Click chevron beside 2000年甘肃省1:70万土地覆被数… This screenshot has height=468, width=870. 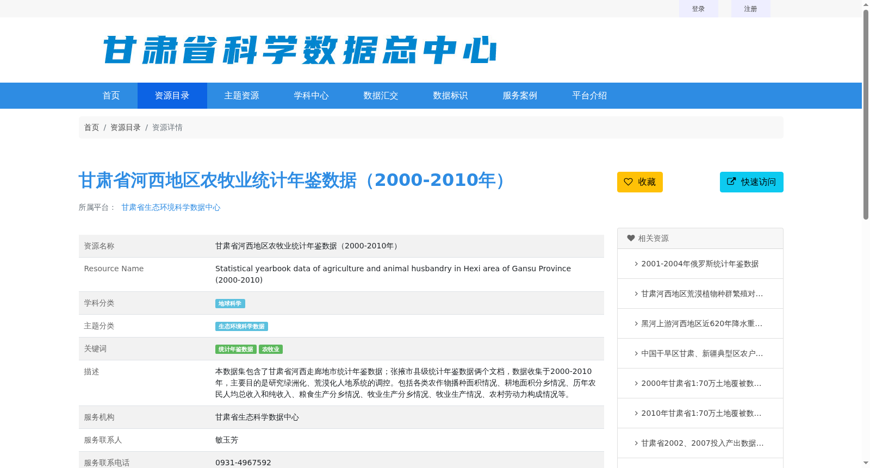636,383
